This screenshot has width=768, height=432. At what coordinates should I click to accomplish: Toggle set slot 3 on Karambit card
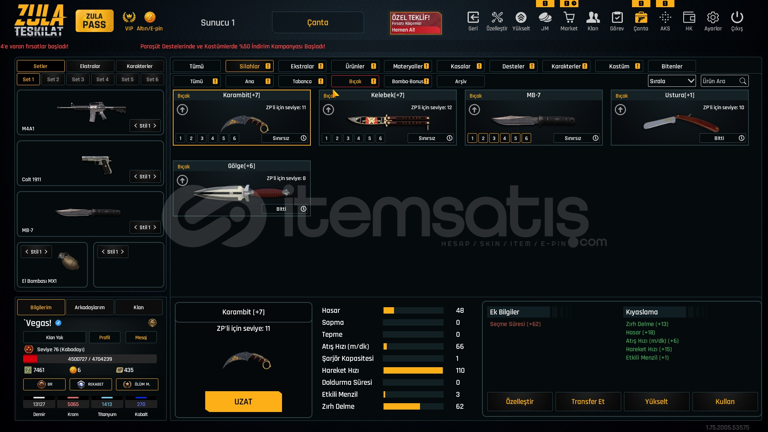(x=202, y=138)
